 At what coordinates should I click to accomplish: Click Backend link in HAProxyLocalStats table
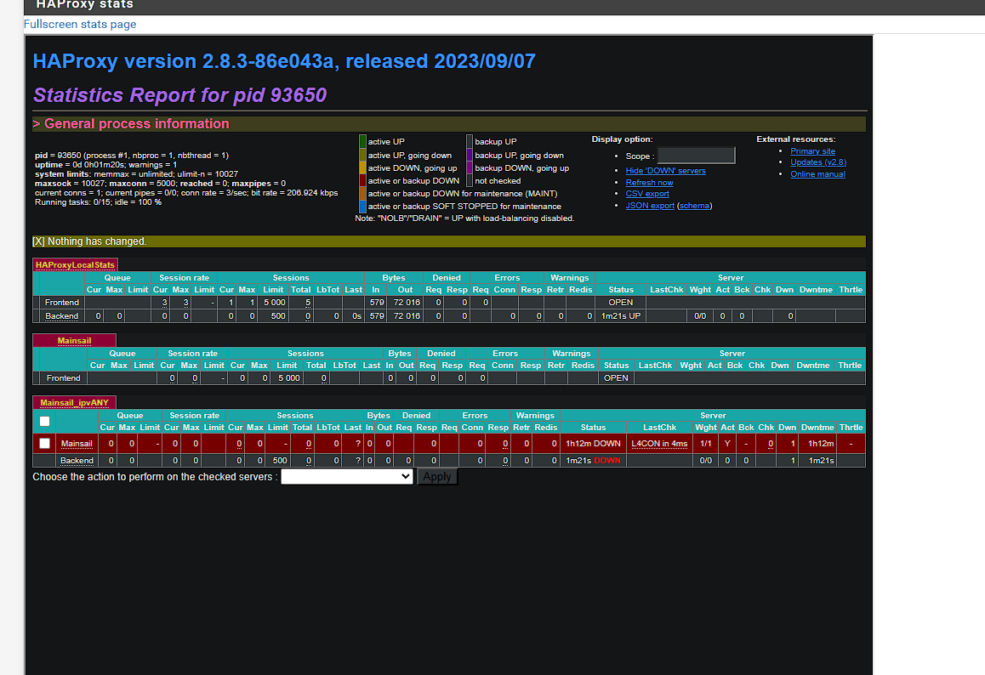(61, 316)
